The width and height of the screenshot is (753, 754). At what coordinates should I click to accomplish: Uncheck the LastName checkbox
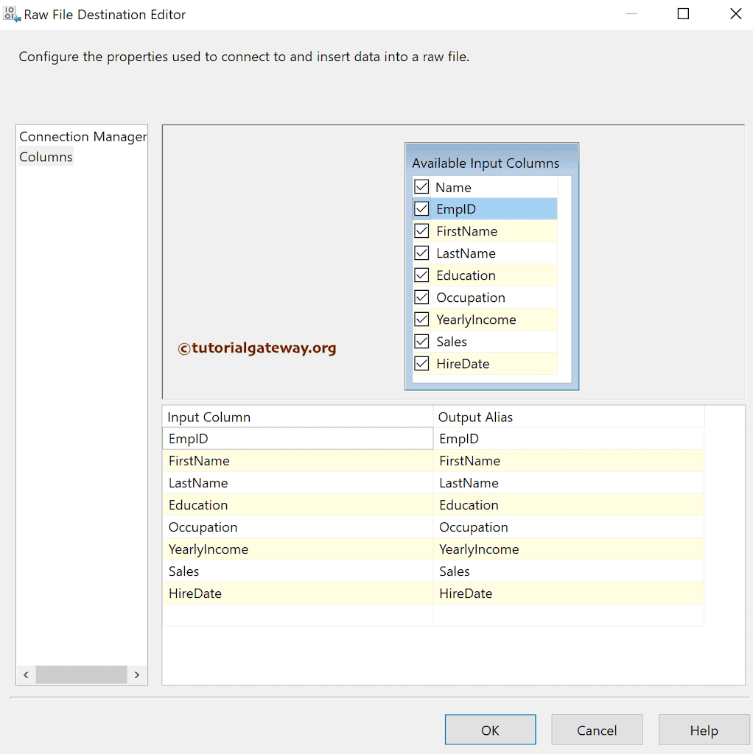421,253
